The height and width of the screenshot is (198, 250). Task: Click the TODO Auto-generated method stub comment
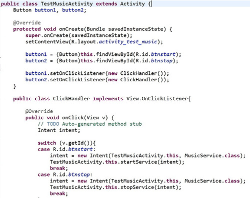[89, 124]
